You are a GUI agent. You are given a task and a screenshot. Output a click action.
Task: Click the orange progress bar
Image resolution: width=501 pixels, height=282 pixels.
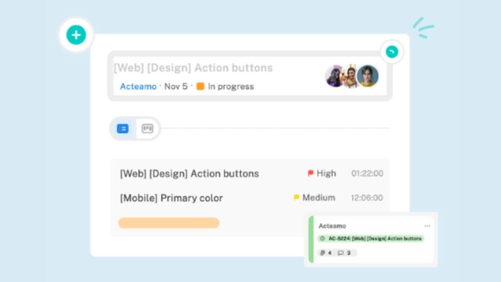point(169,223)
